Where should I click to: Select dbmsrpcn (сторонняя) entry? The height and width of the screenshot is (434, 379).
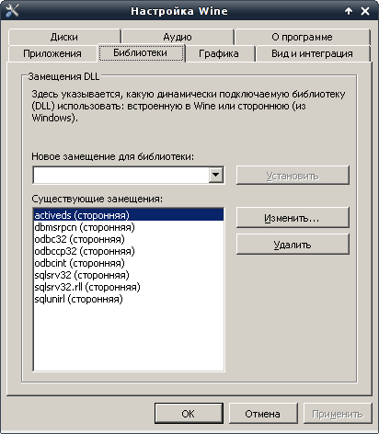(129, 227)
